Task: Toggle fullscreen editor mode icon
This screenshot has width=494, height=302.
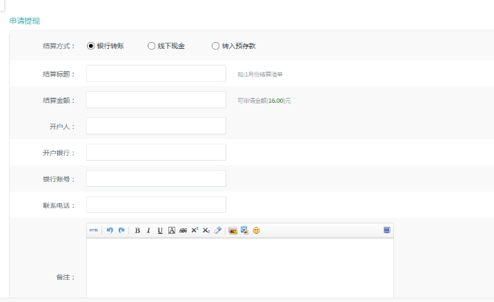Action: tap(387, 230)
